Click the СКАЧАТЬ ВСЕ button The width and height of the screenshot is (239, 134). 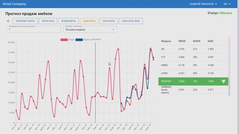pyautogui.click(x=131, y=21)
